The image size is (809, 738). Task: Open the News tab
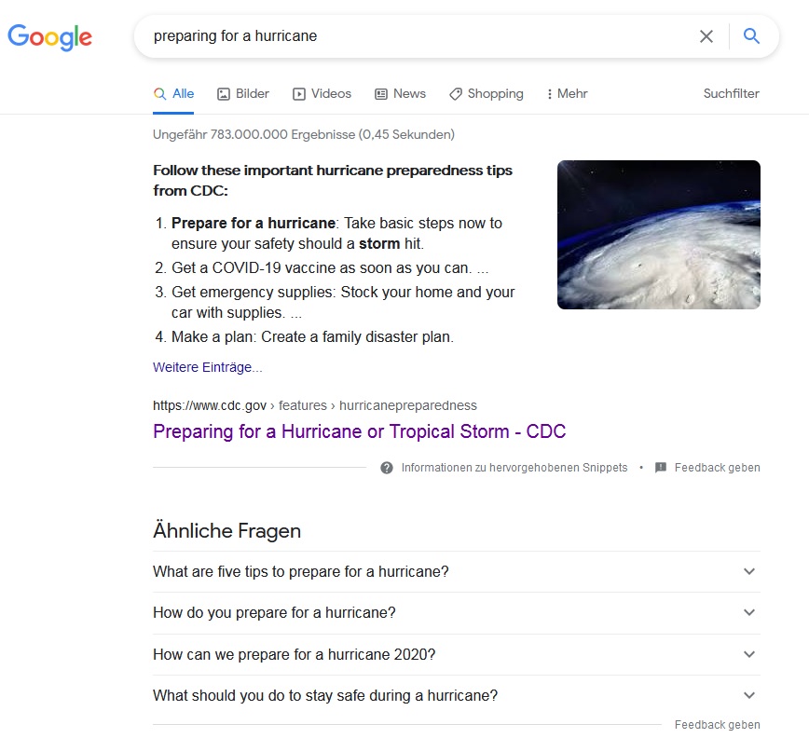point(400,93)
